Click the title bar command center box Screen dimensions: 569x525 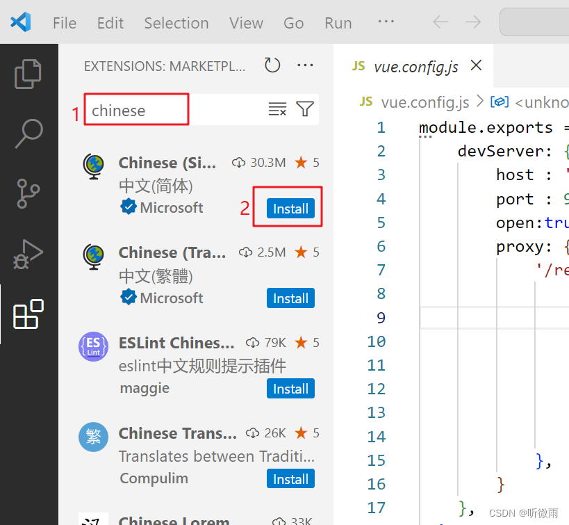click(x=534, y=22)
